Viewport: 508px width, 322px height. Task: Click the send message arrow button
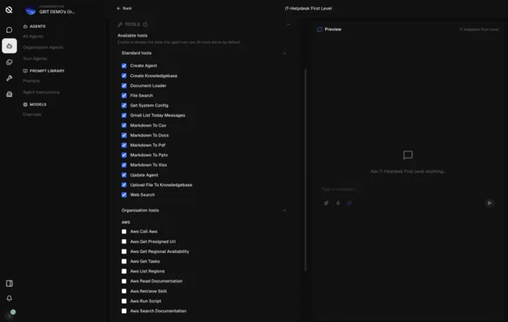pyautogui.click(x=489, y=203)
